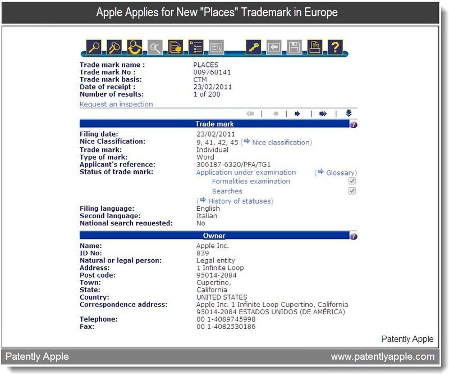Click the Application under examination status link
449x375 pixels.
(x=246, y=173)
